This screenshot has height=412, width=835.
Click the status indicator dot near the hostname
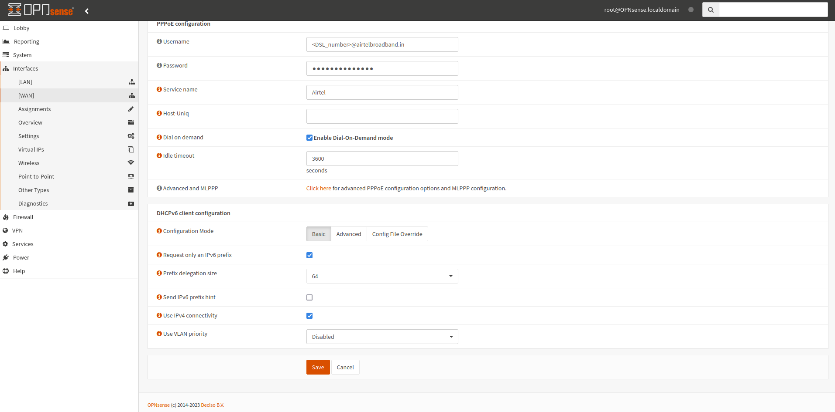click(691, 10)
